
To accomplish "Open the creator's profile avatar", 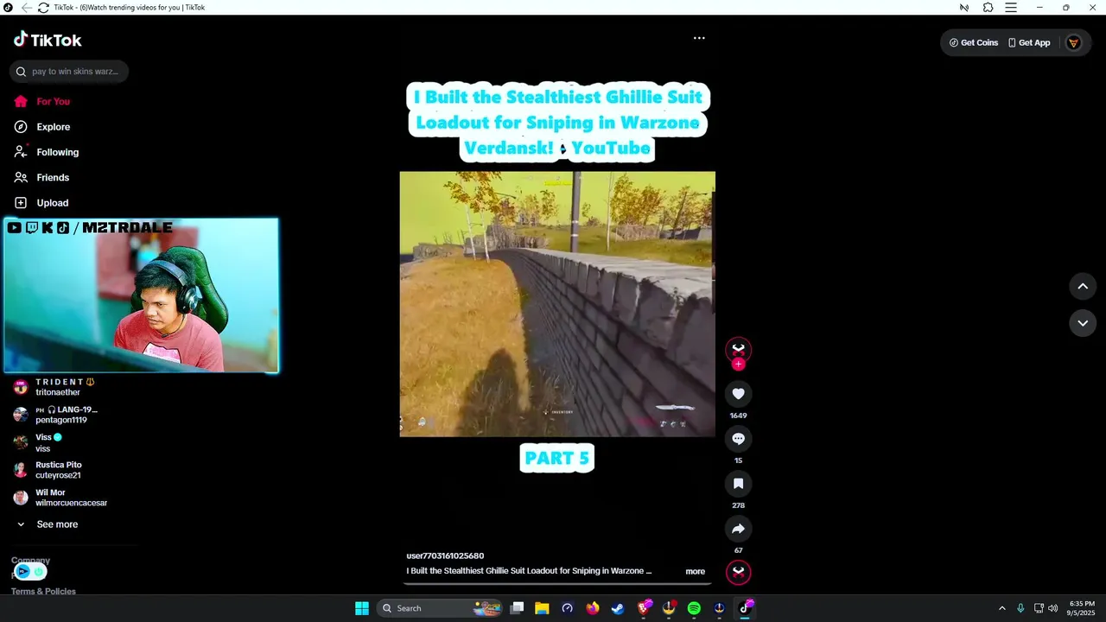I will (x=738, y=349).
